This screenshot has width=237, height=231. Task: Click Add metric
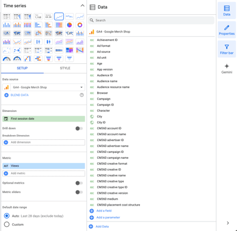(44, 174)
